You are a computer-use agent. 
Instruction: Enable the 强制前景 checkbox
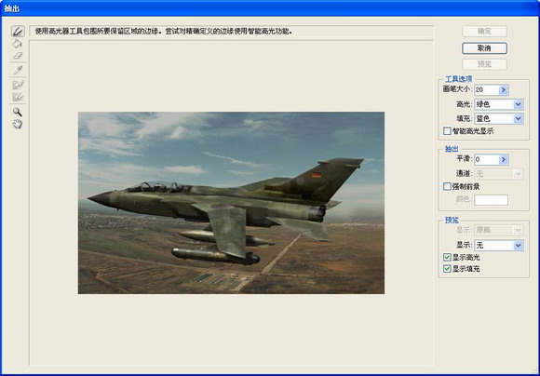pyautogui.click(x=447, y=187)
